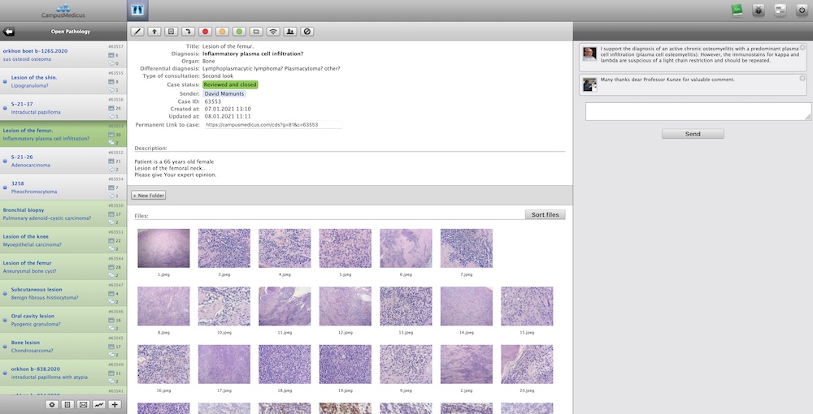Open case Lesion of the femur Aneurysmal bone cyst
Image resolution: width=813 pixels, height=414 pixels.
63,266
